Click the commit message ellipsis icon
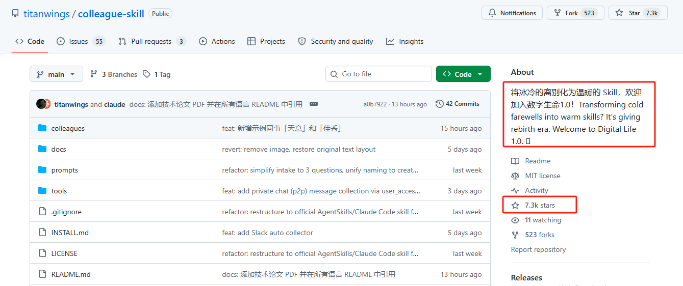Screen dimensions: 683x286 [314, 104]
